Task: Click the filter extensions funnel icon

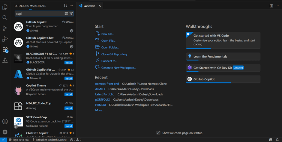Action: 71,13
